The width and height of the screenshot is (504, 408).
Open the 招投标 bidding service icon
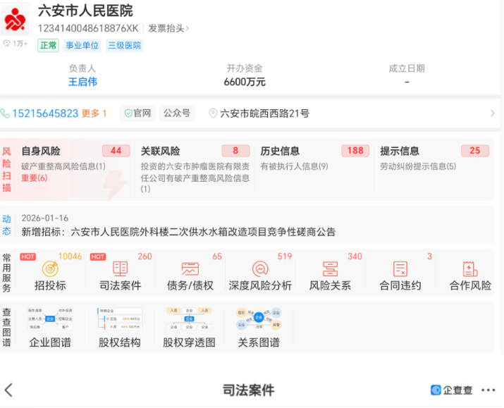pos(50,269)
